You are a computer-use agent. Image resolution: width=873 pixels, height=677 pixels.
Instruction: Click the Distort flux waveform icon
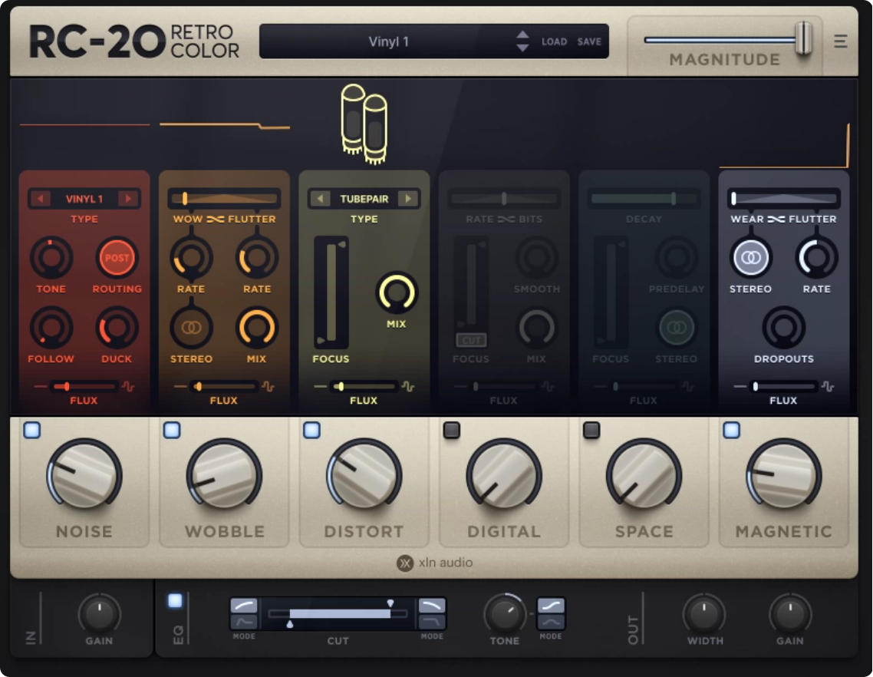(x=408, y=386)
